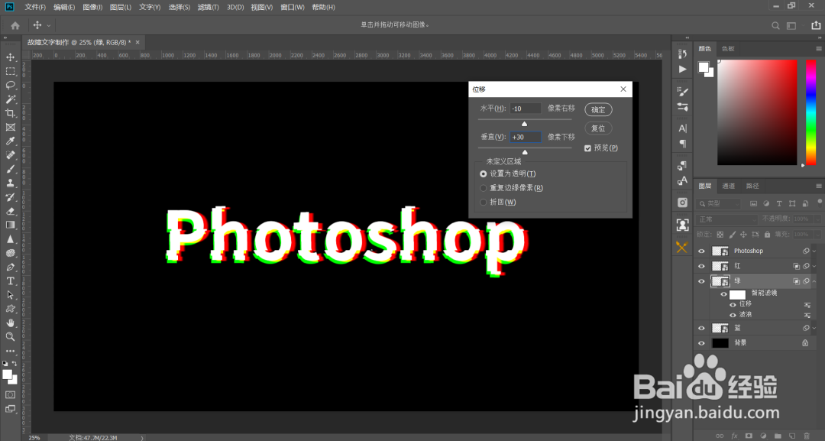Hide the 红 layer
The width and height of the screenshot is (825, 441).
(x=701, y=266)
